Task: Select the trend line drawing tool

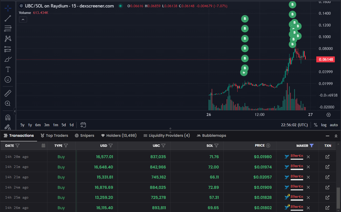Action: [8, 19]
